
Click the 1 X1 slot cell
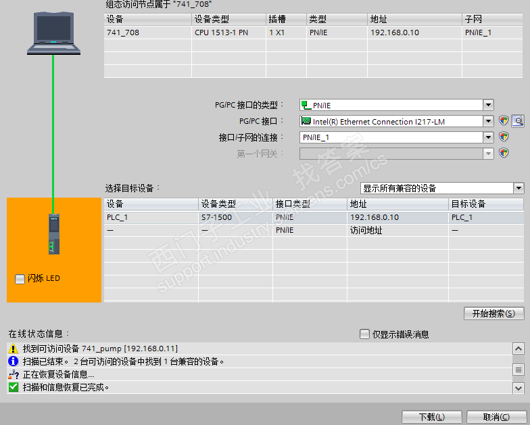click(x=287, y=32)
